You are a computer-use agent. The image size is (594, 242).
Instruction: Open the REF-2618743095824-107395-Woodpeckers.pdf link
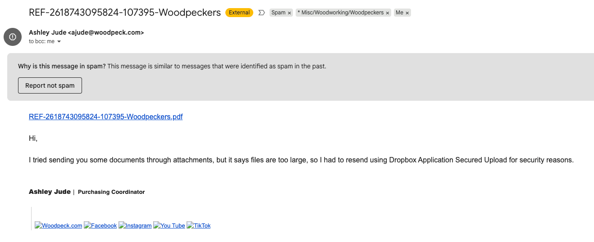pyautogui.click(x=105, y=117)
